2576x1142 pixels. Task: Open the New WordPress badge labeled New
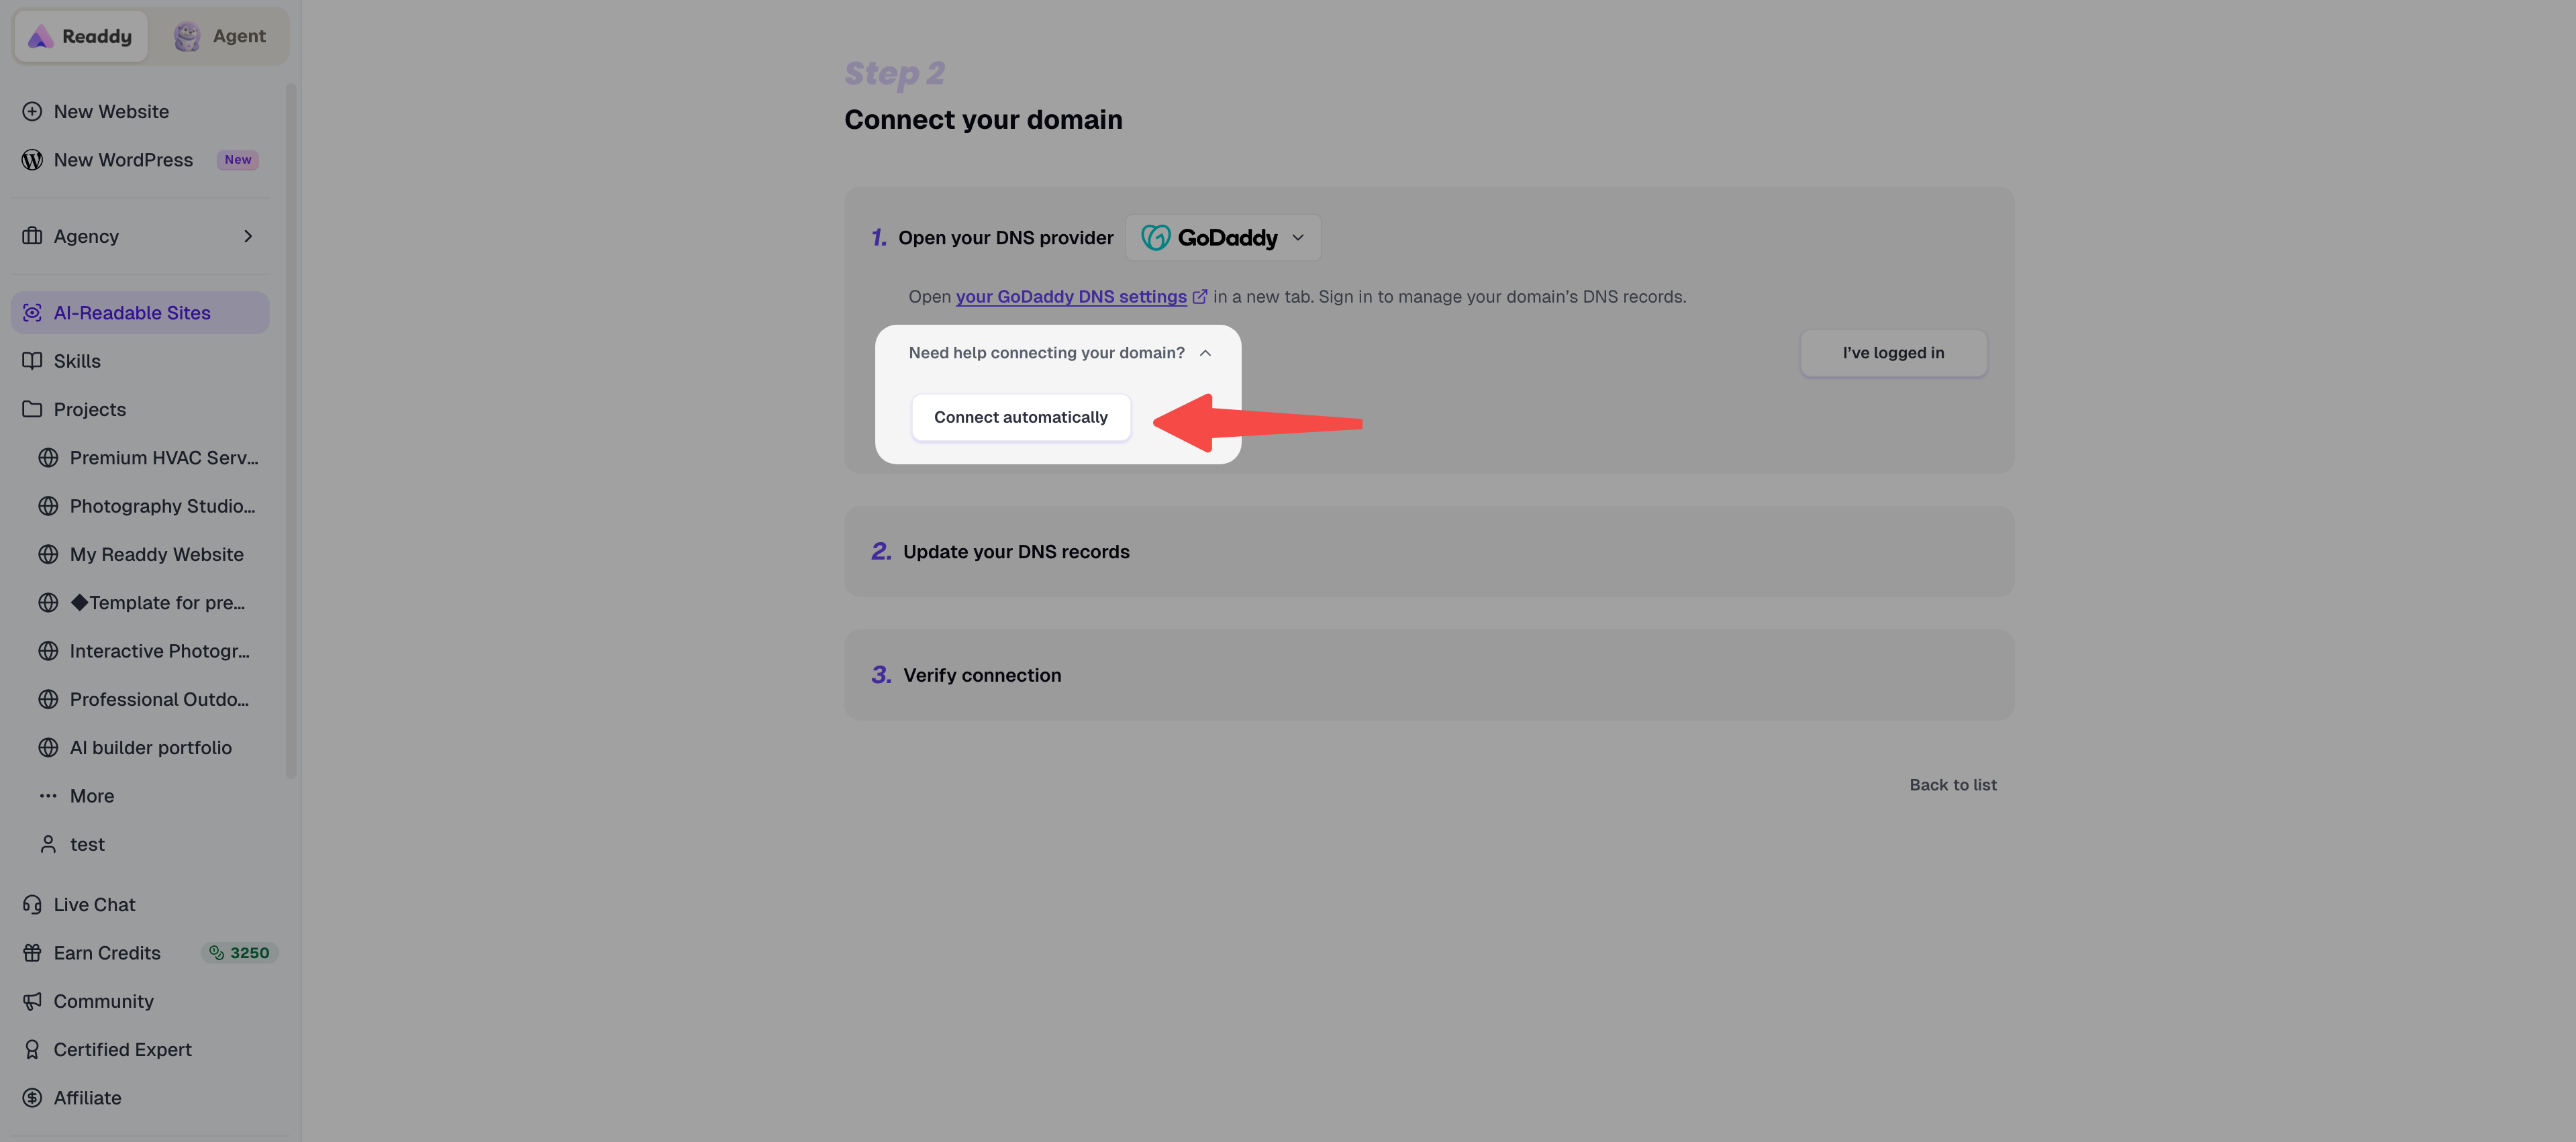[238, 160]
